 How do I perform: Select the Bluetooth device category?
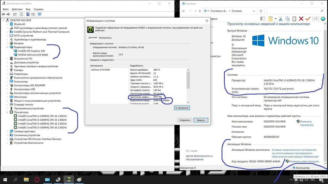pos(20,24)
